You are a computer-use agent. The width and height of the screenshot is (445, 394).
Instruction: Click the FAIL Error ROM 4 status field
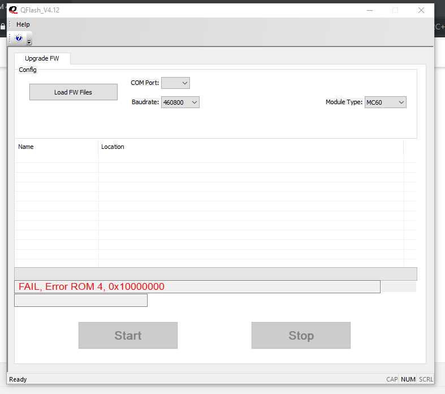197,286
